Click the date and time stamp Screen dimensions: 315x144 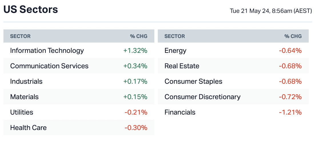[271, 11]
